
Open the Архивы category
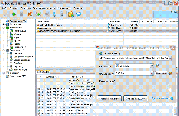pos(18,40)
